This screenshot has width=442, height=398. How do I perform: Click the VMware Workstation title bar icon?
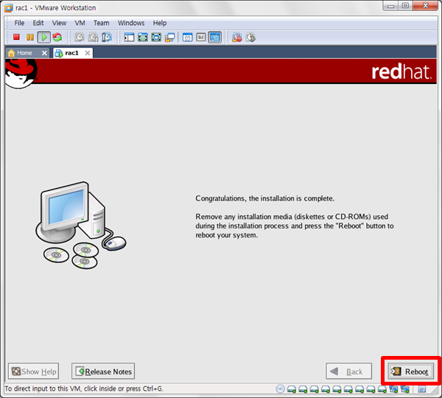click(x=9, y=8)
